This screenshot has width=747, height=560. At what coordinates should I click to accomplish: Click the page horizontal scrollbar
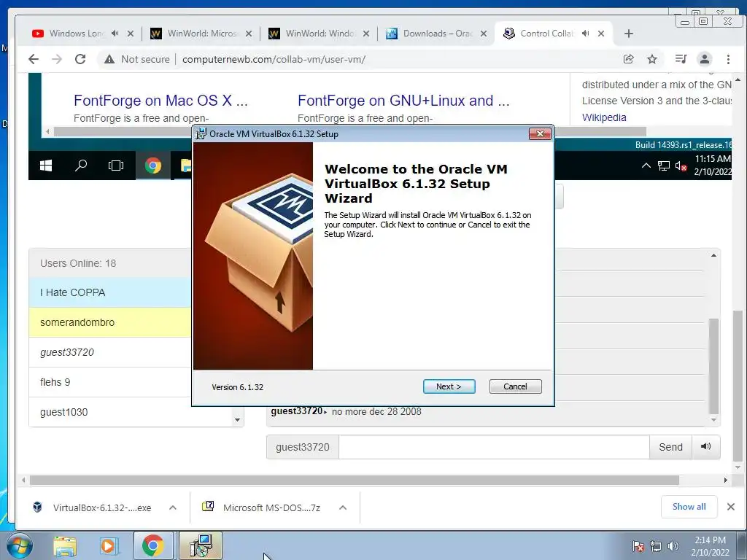354,480
